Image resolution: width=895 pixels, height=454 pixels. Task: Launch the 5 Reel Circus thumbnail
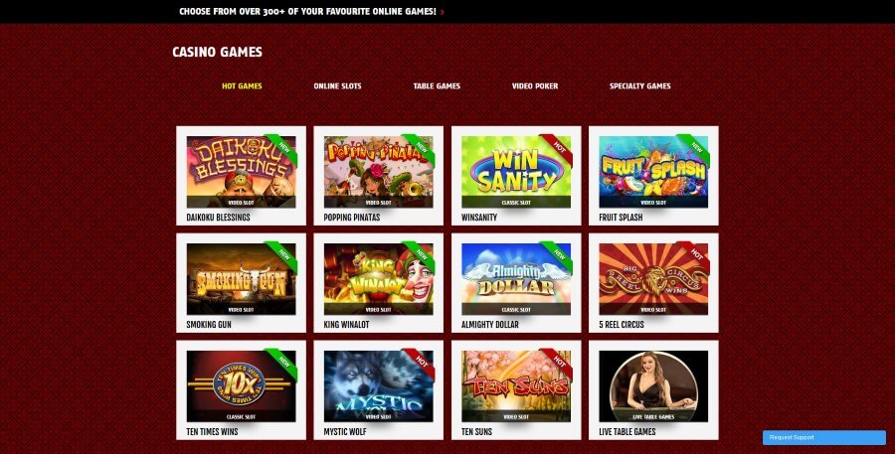pyautogui.click(x=653, y=279)
